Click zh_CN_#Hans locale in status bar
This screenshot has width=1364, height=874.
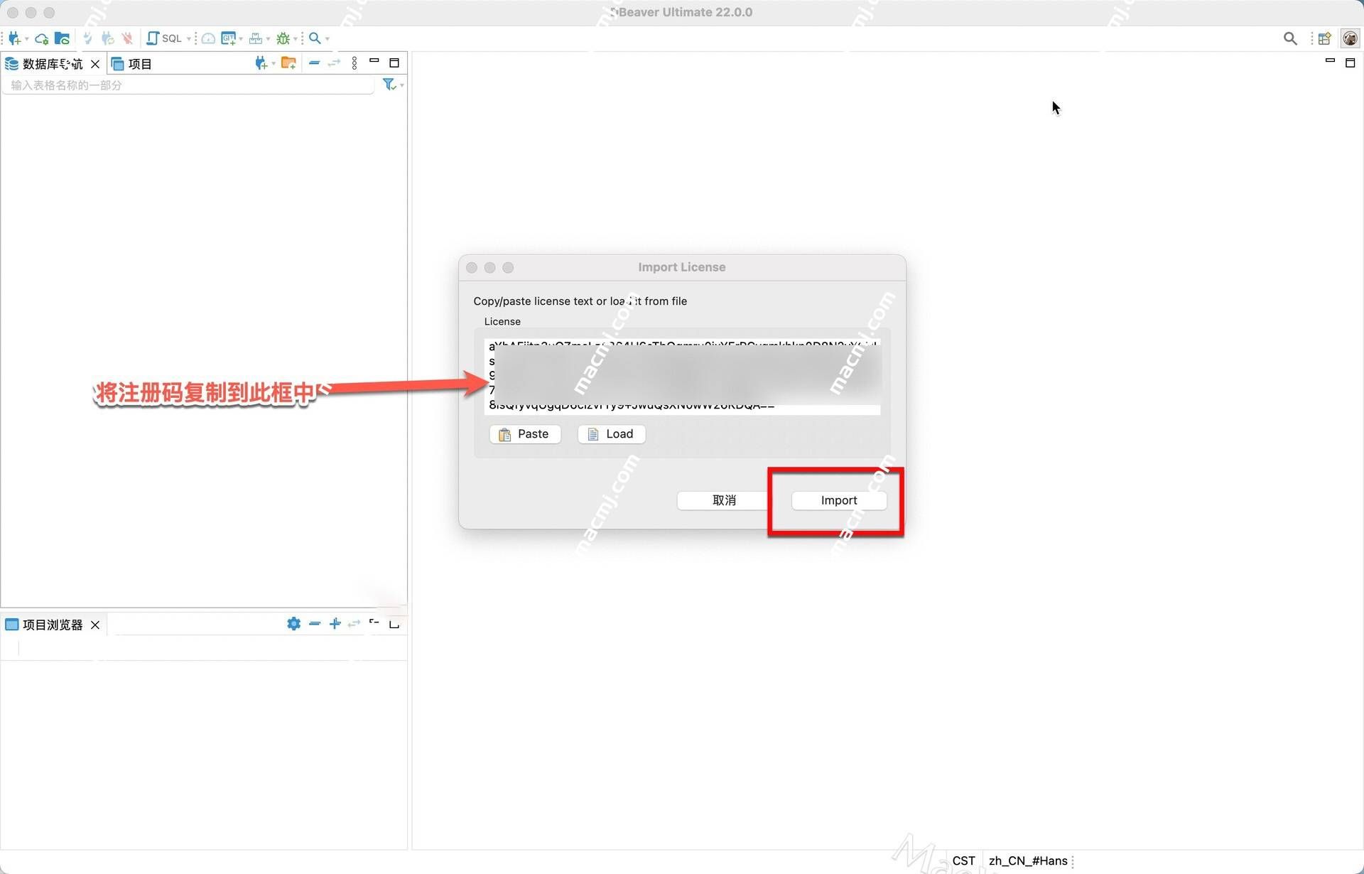(1028, 860)
